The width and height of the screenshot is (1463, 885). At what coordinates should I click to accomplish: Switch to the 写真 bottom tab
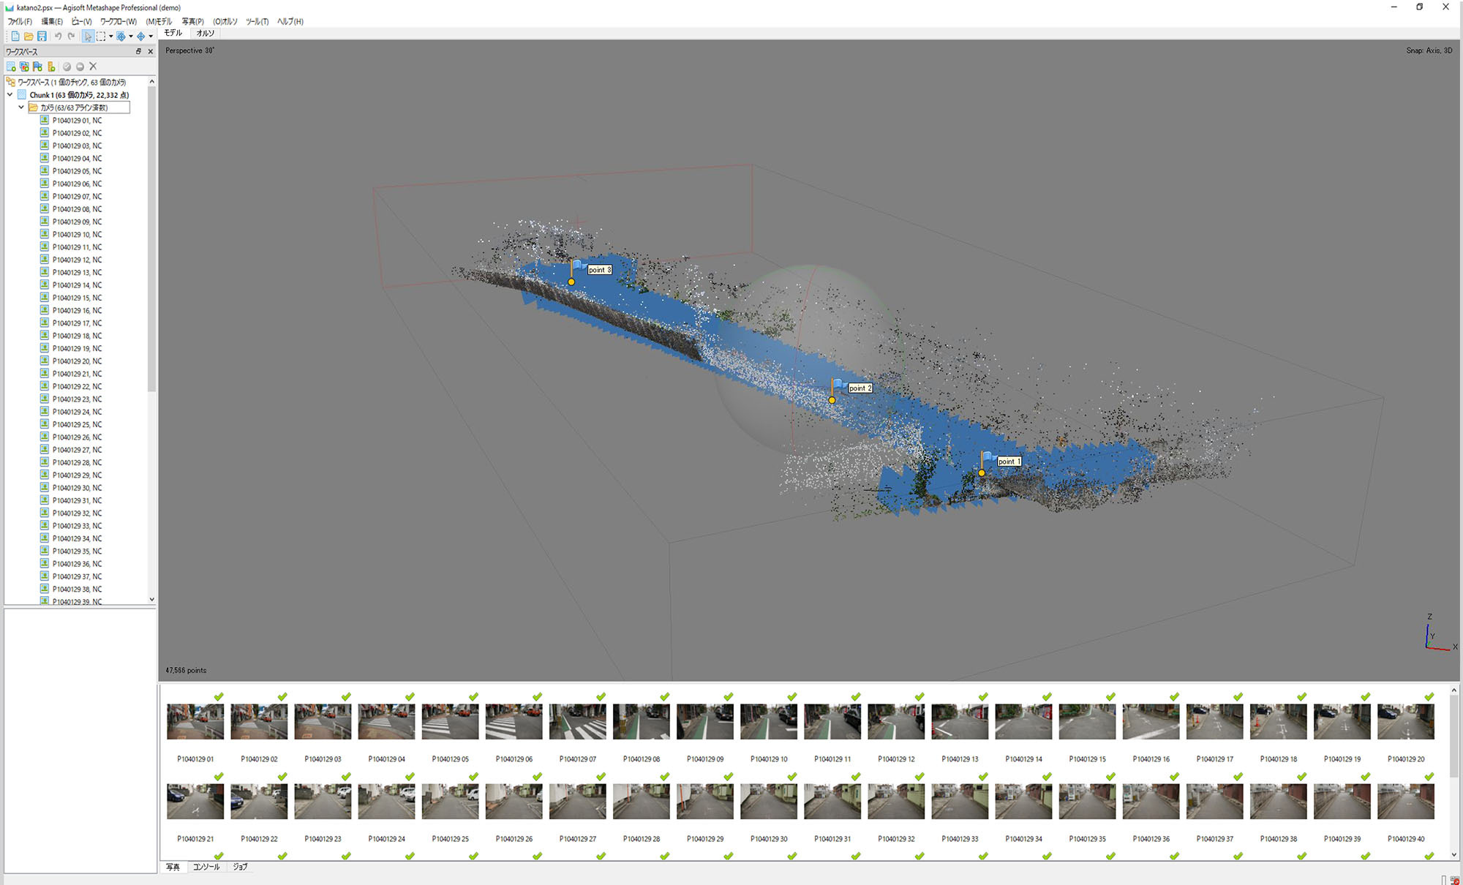173,867
